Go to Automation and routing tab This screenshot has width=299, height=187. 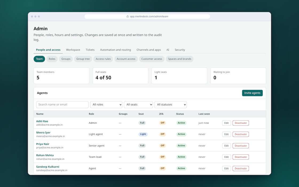(x=116, y=50)
